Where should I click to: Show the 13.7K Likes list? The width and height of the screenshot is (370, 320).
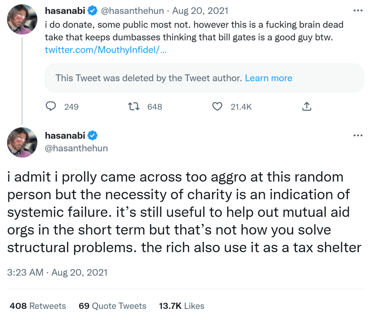point(182,306)
